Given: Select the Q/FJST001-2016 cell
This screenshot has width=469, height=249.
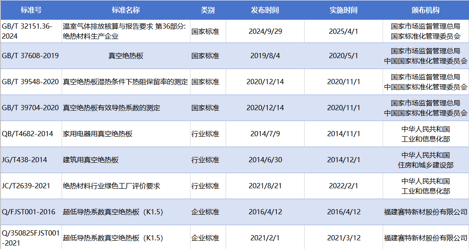Looking at the screenshot, I should (29, 212).
